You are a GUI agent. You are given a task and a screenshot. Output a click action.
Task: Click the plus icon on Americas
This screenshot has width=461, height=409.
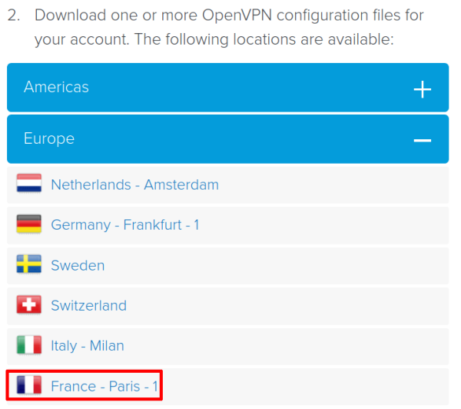point(422,89)
